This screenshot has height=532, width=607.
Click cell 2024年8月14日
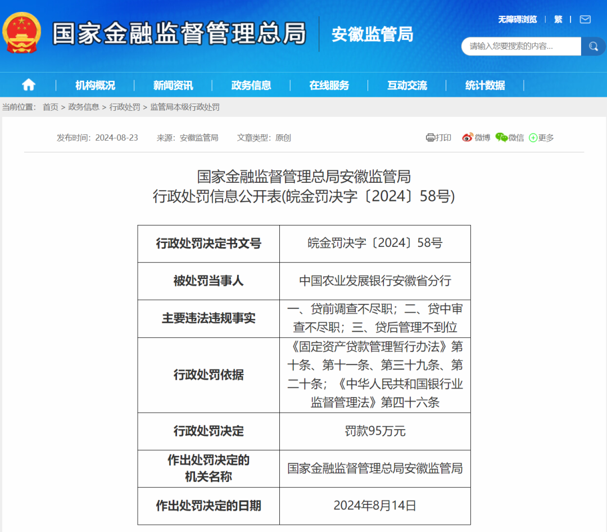pyautogui.click(x=375, y=506)
